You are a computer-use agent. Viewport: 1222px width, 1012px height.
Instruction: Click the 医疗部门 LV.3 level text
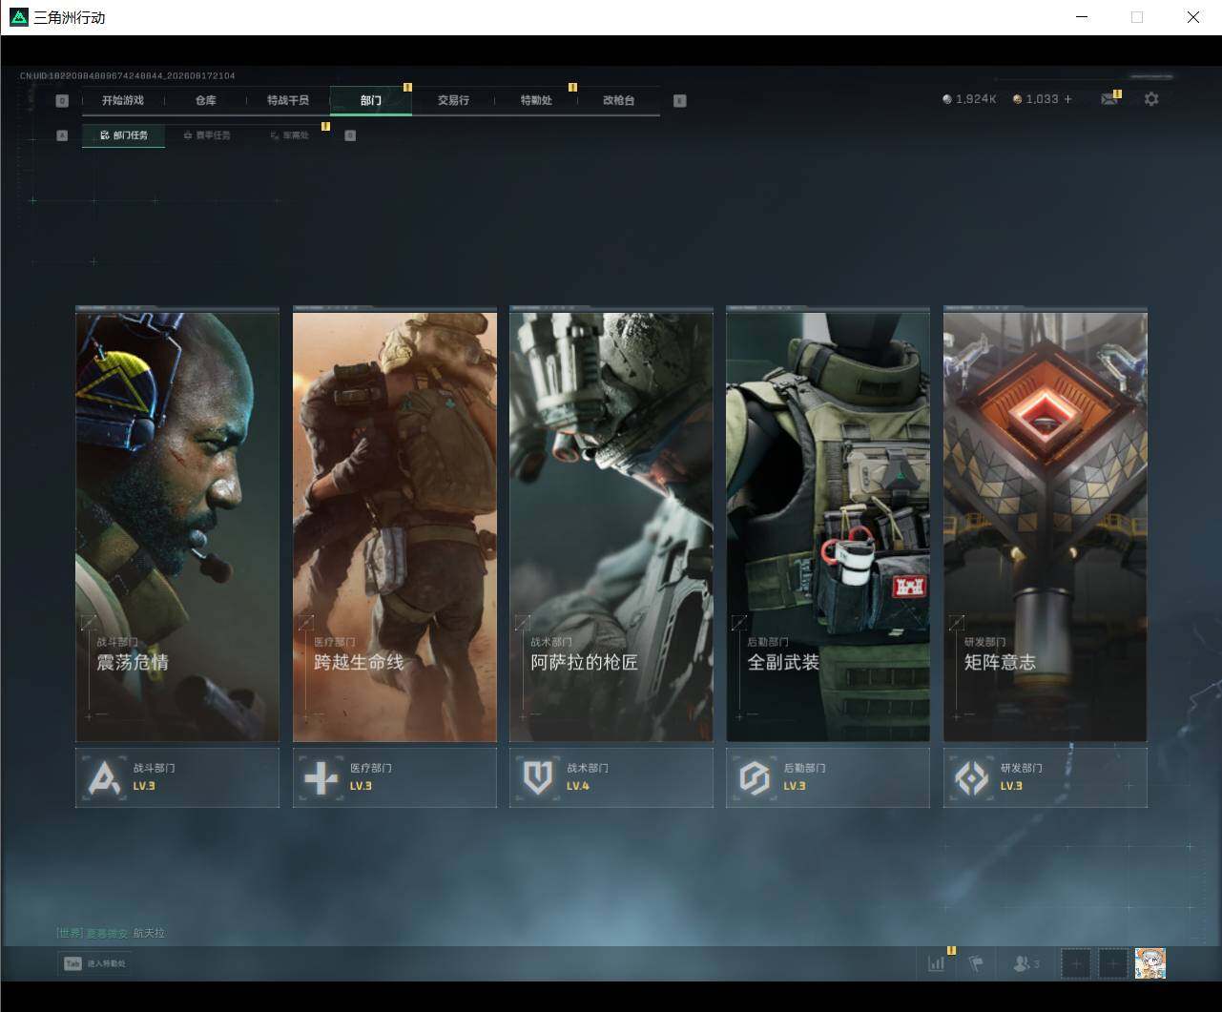click(x=361, y=786)
